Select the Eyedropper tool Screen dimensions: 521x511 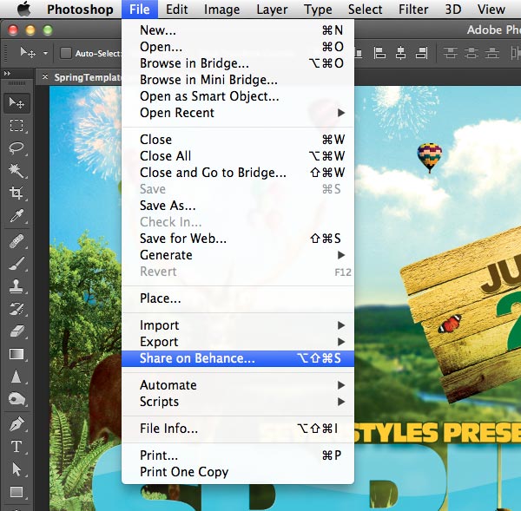click(x=16, y=216)
